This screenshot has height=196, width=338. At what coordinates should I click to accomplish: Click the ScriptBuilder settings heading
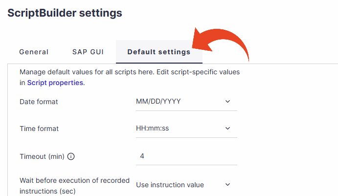point(65,13)
